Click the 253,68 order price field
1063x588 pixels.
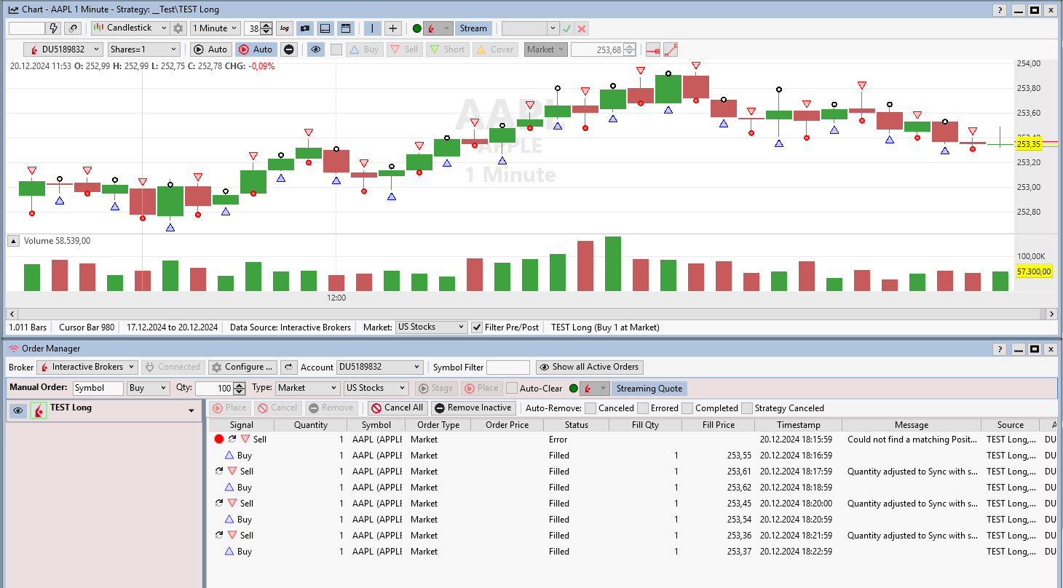point(598,49)
